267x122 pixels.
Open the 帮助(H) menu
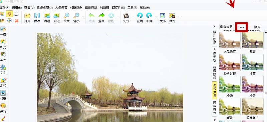pyautogui.click(x=145, y=8)
